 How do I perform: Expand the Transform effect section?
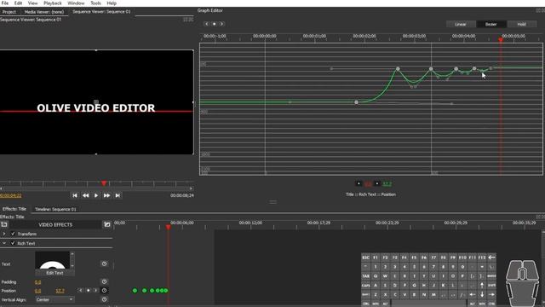(4, 234)
